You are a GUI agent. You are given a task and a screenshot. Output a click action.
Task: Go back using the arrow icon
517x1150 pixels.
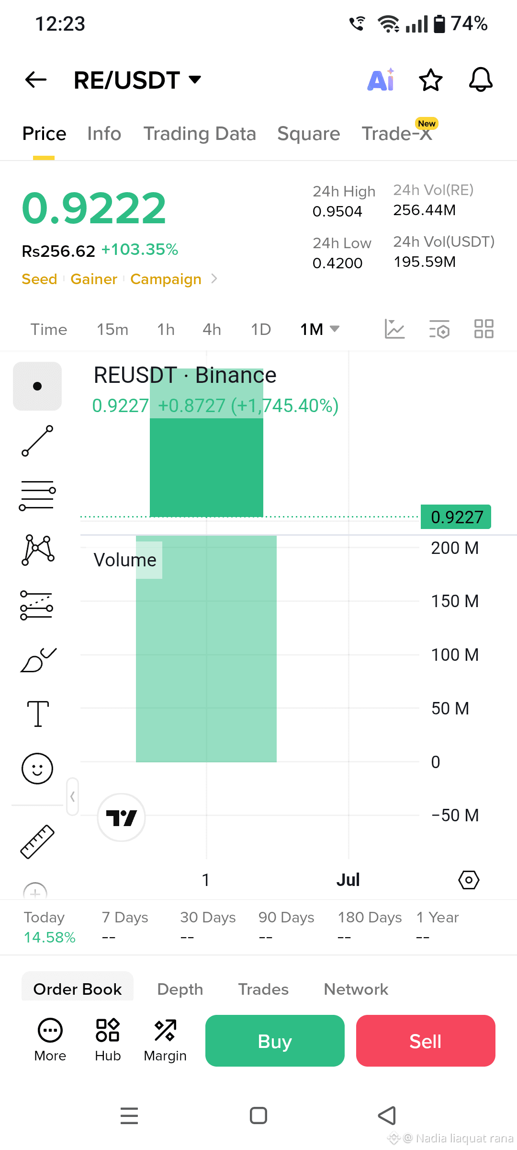36,80
